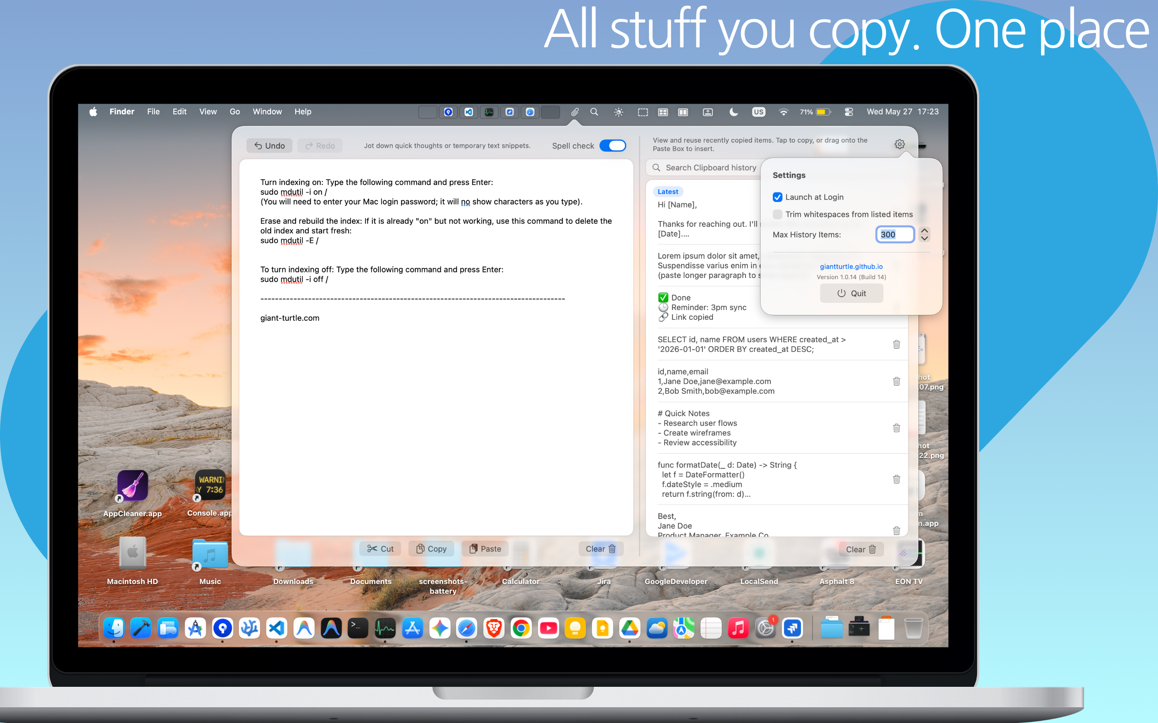The image size is (1158, 723).
Task: Increase Max History Items with up arrow
Action: (x=924, y=231)
